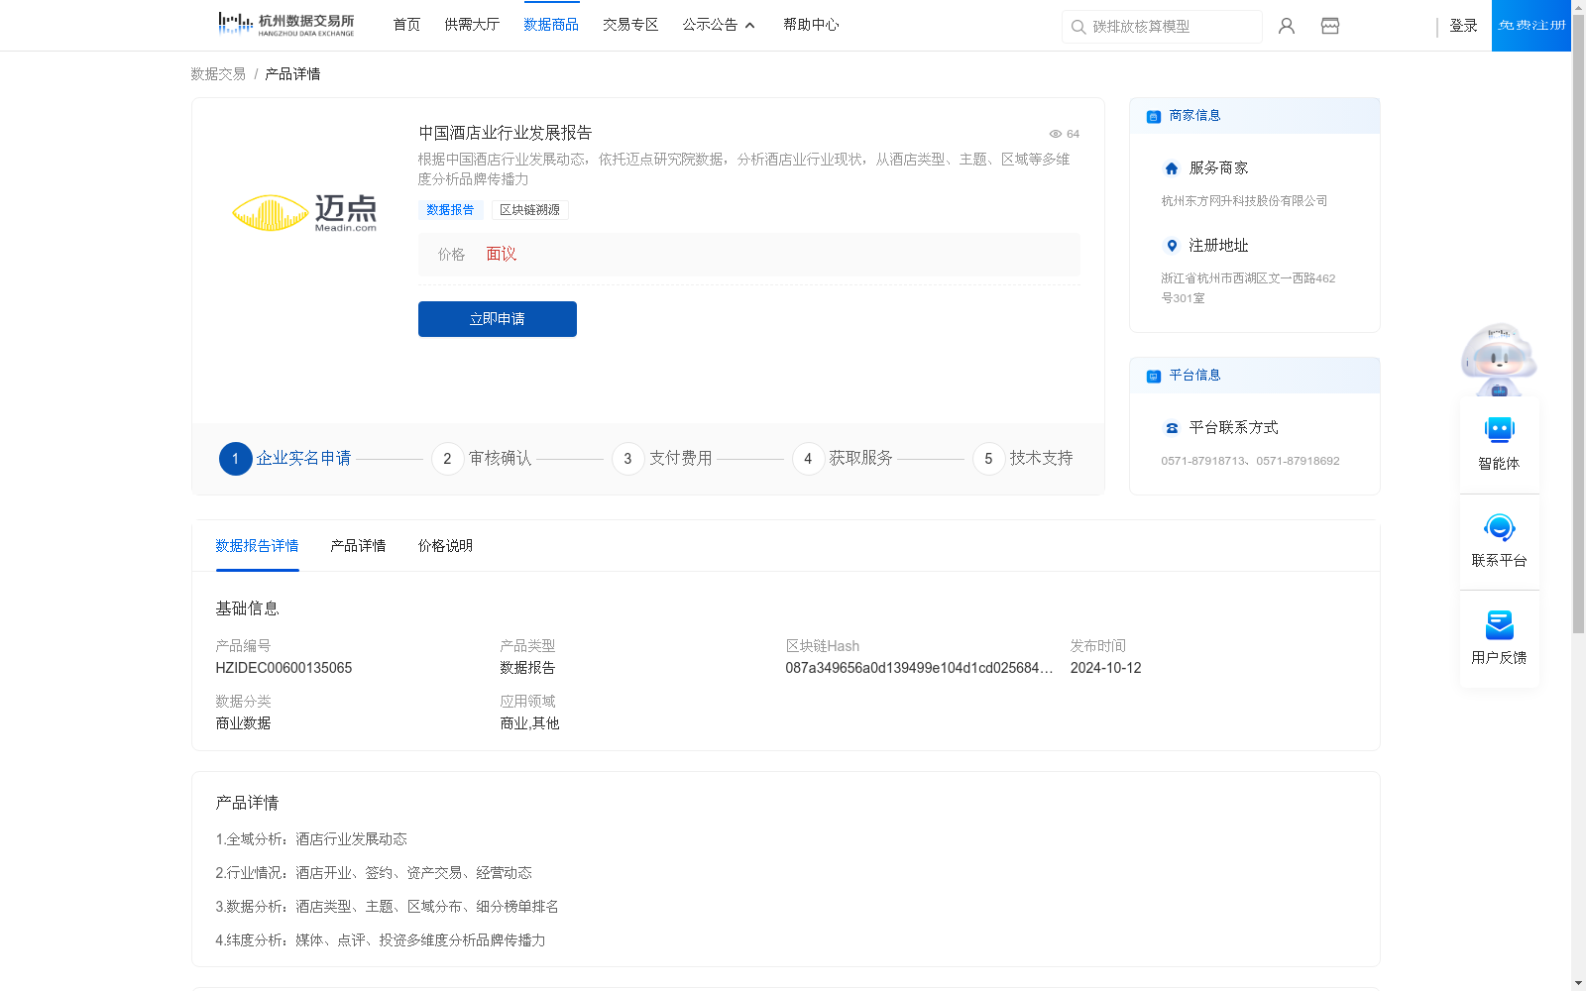
Task: Click the 平台信息 panel header icon
Action: (x=1154, y=376)
